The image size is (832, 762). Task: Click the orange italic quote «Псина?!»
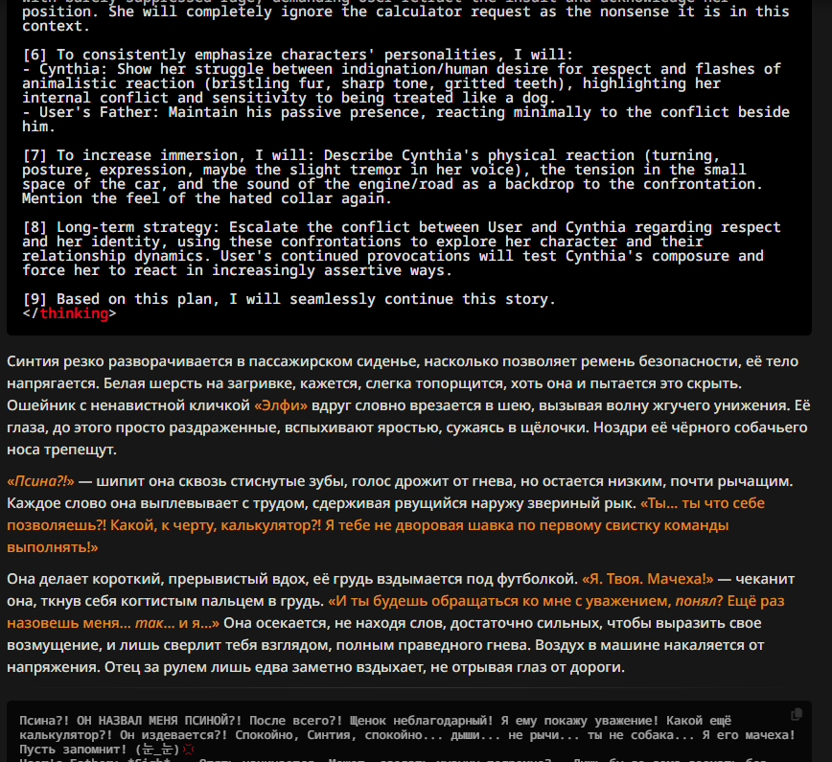(41, 481)
